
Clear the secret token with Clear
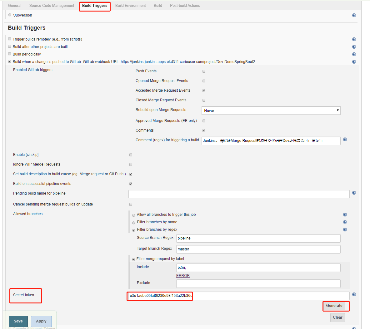tap(337, 317)
